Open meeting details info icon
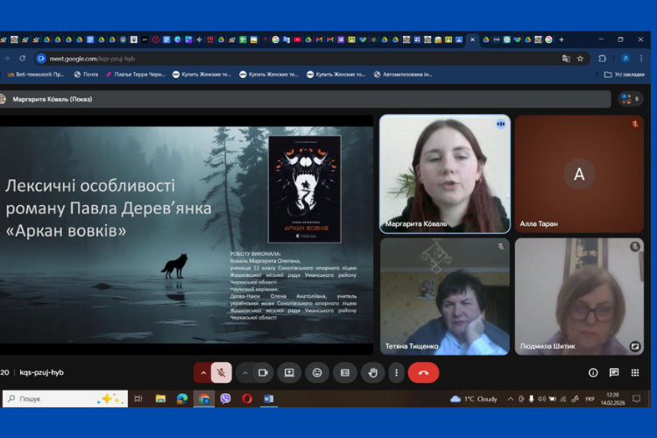The height and width of the screenshot is (438, 657). 593,372
